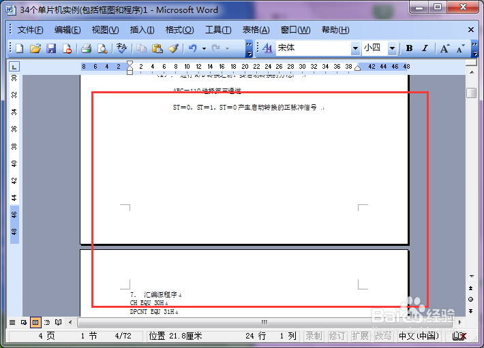Undo the last action
This screenshot has height=348, width=484.
(193, 48)
